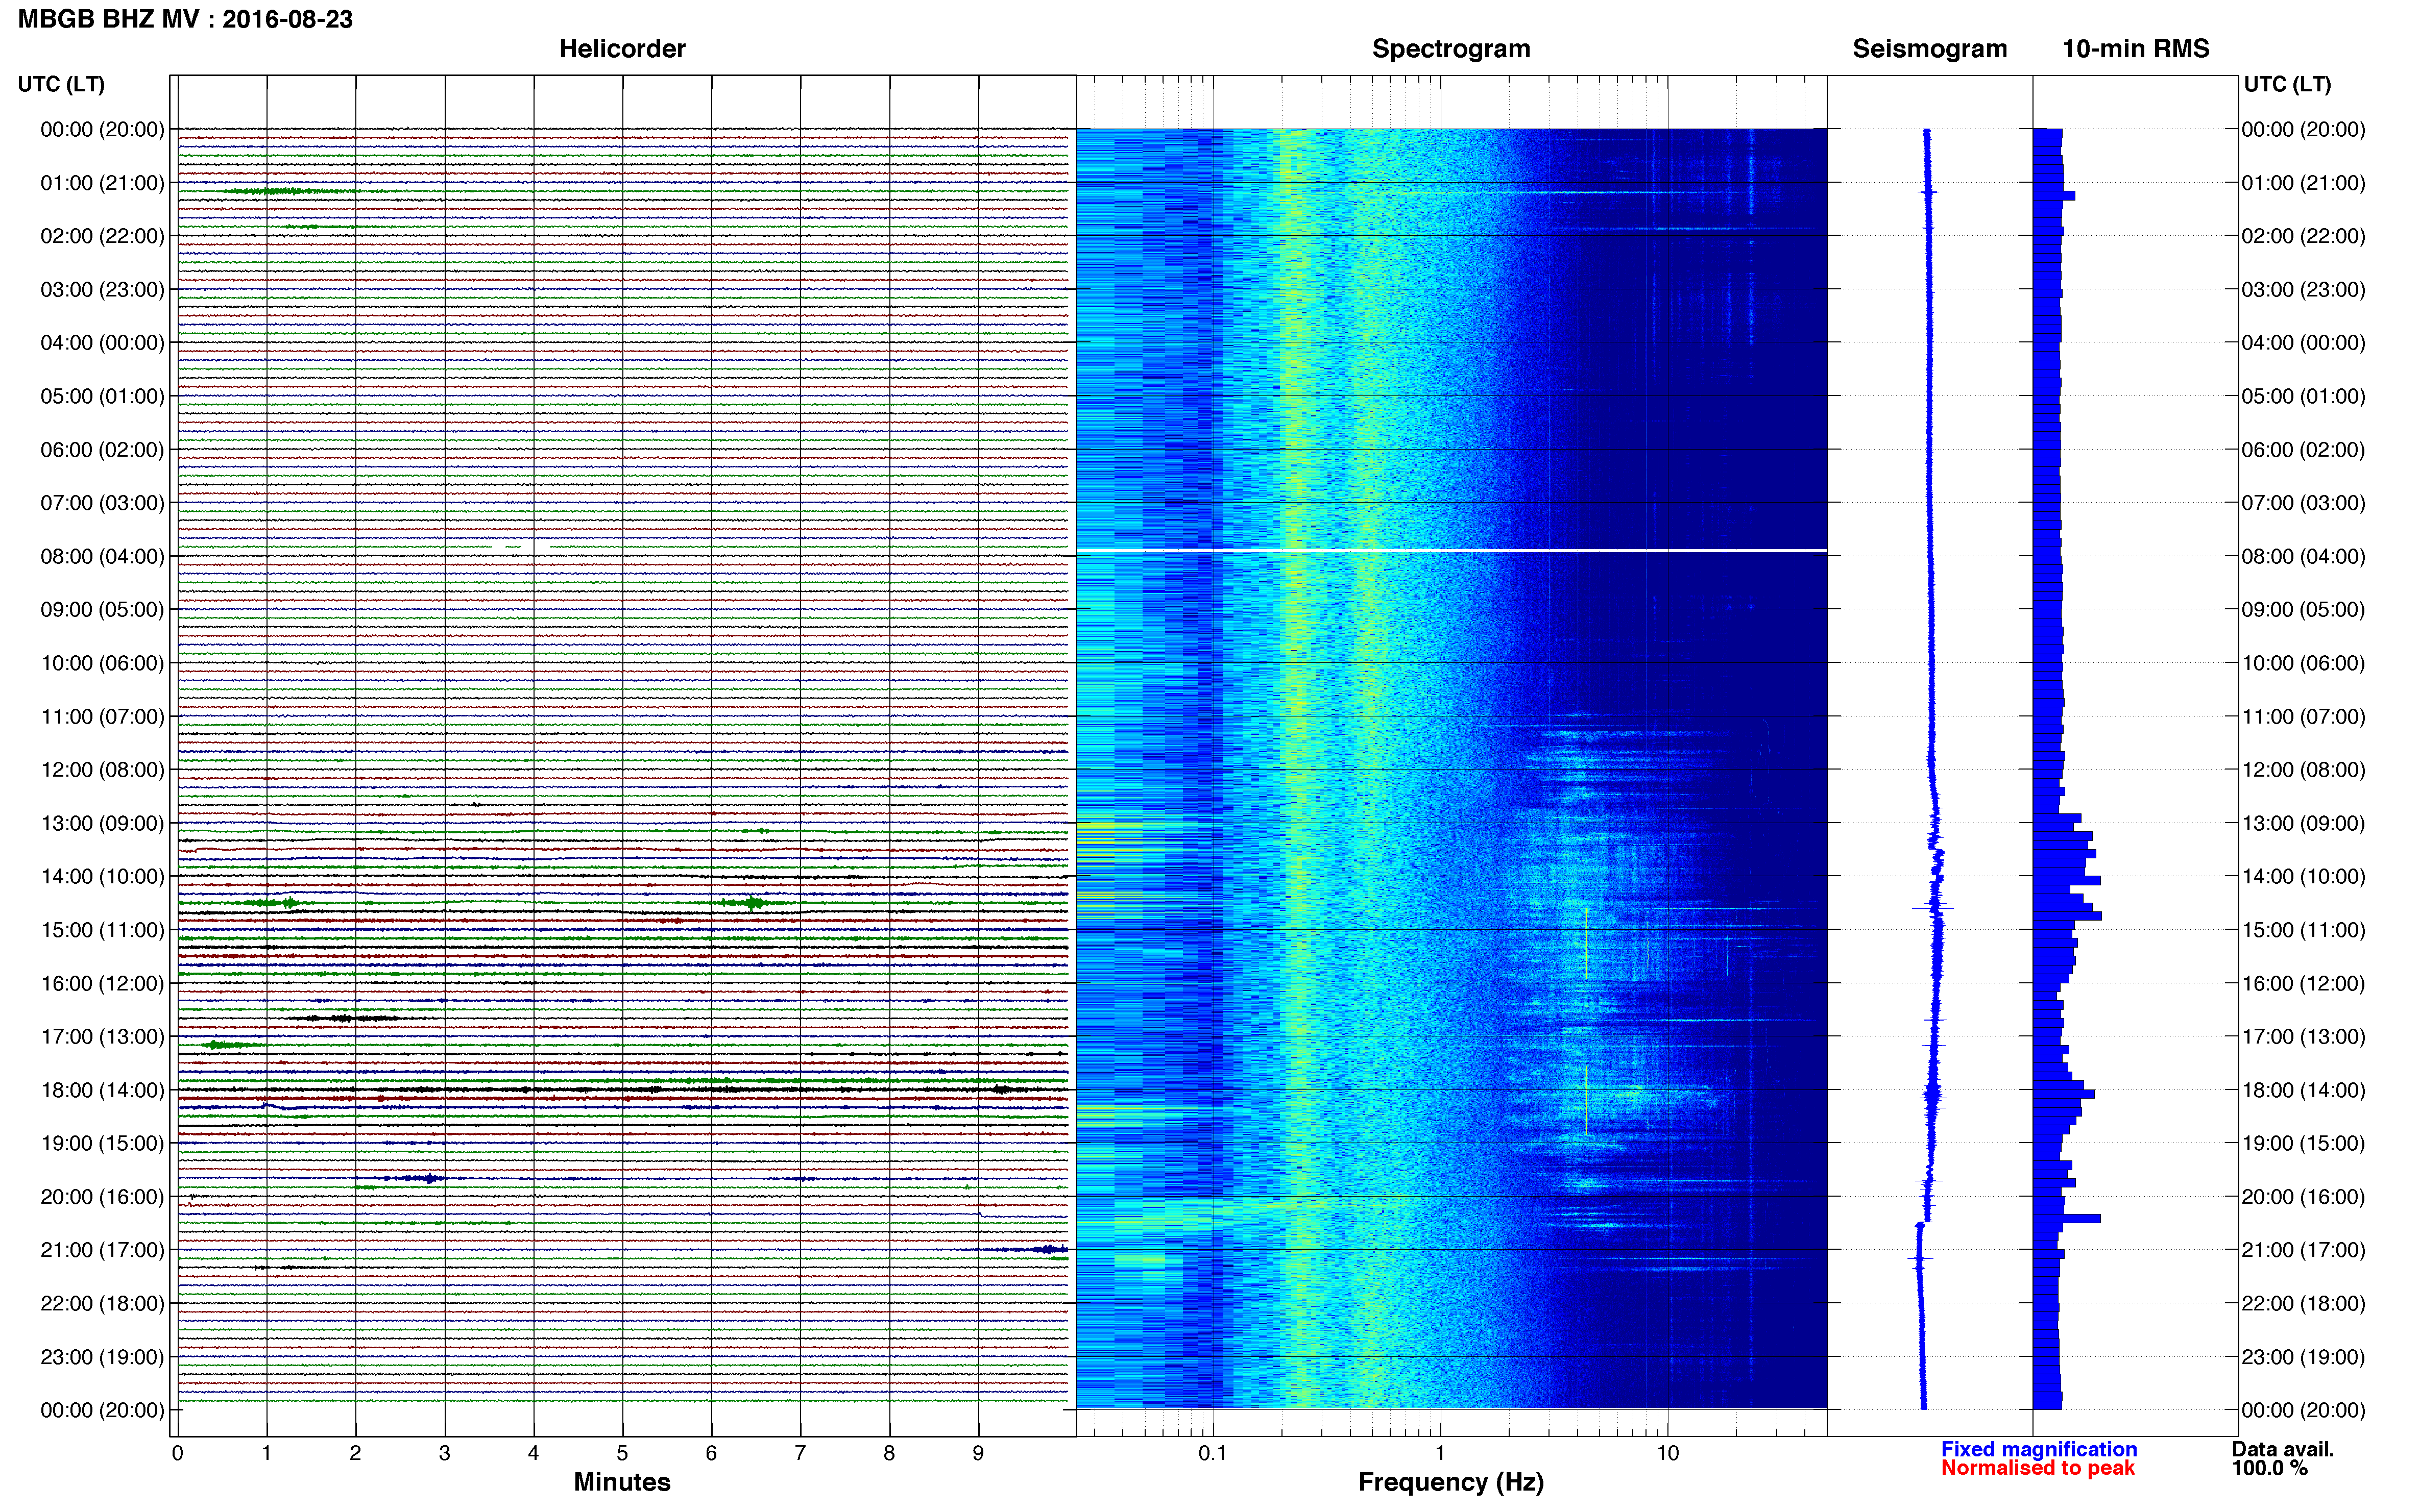Click the left time label '18:00 (14:00)'
Image resolution: width=2420 pixels, height=1512 pixels.
tap(102, 1090)
